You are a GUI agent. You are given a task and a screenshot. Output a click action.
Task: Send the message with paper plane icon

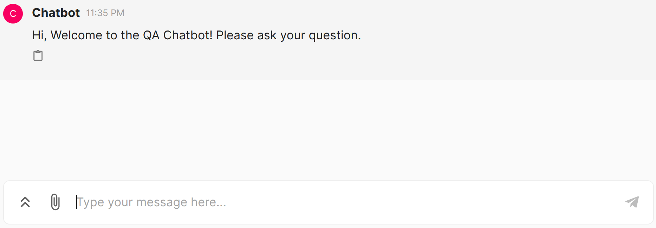click(632, 202)
